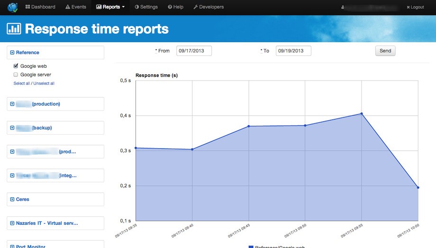This screenshot has height=248, width=436.
Task: Log out using the Logout link
Action: (x=415, y=8)
